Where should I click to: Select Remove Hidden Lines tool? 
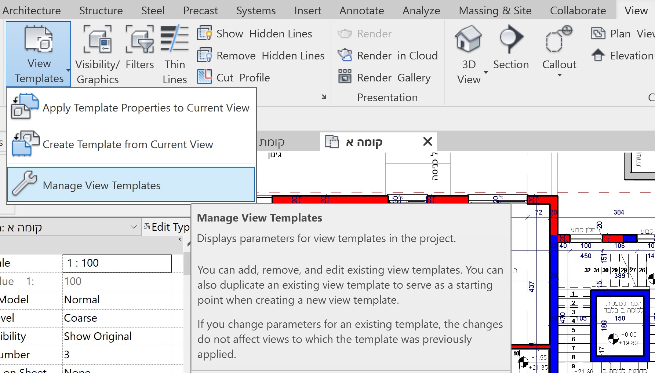coord(261,56)
